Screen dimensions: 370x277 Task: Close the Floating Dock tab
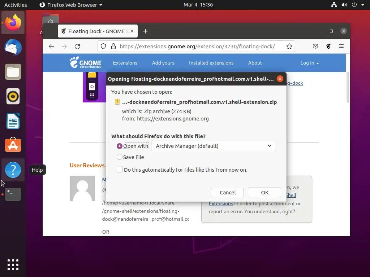pyautogui.click(x=132, y=31)
